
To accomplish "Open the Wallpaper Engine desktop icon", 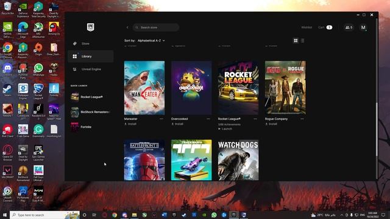I will [x=23, y=92].
